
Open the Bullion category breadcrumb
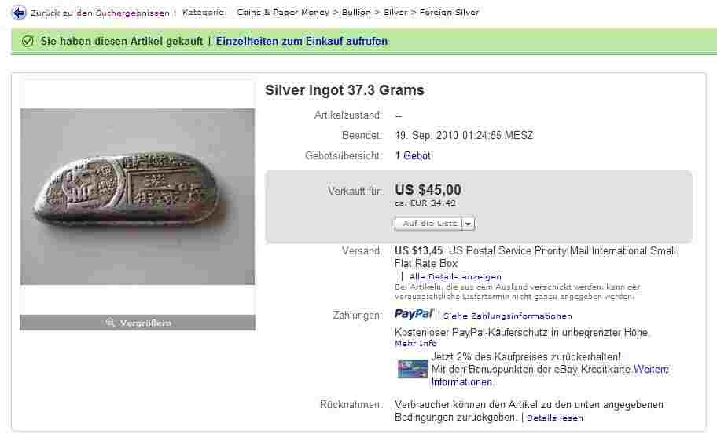click(x=356, y=13)
